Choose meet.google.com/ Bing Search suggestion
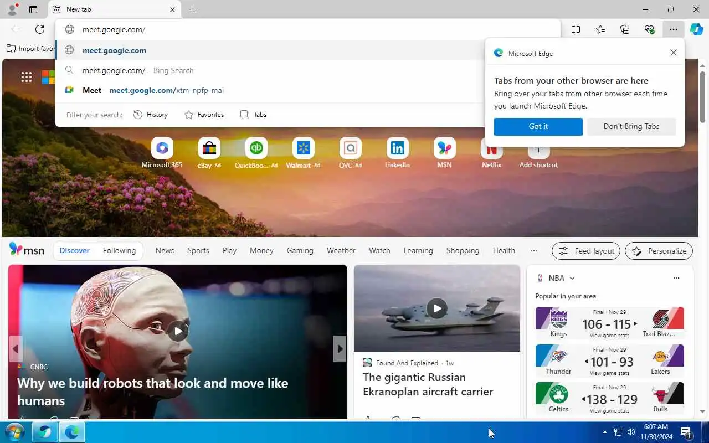Image resolution: width=709 pixels, height=443 pixels. click(x=270, y=70)
